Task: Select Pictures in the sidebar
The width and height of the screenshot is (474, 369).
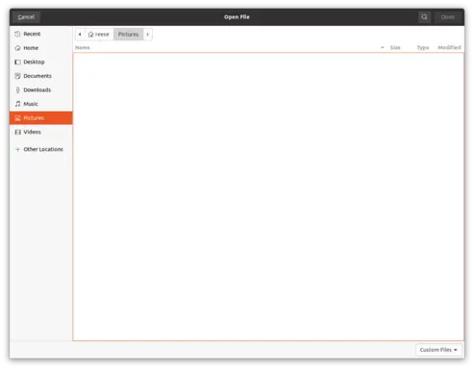Action: click(x=41, y=118)
